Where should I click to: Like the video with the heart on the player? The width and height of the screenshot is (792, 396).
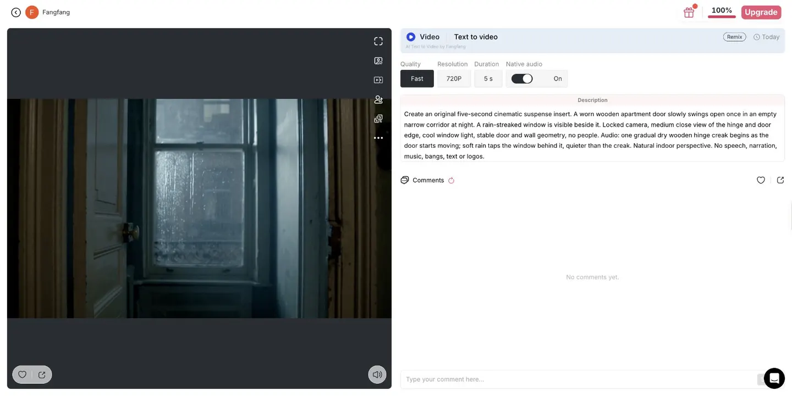tap(23, 375)
